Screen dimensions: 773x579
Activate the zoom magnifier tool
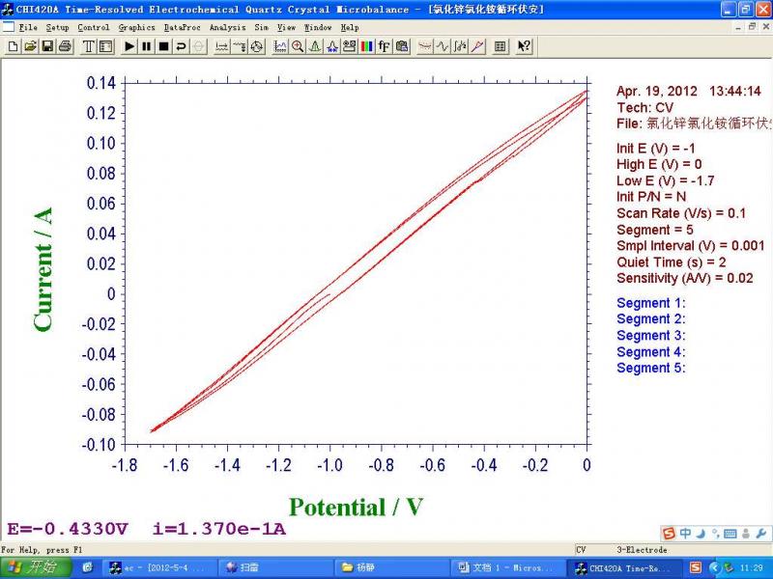pos(298,46)
